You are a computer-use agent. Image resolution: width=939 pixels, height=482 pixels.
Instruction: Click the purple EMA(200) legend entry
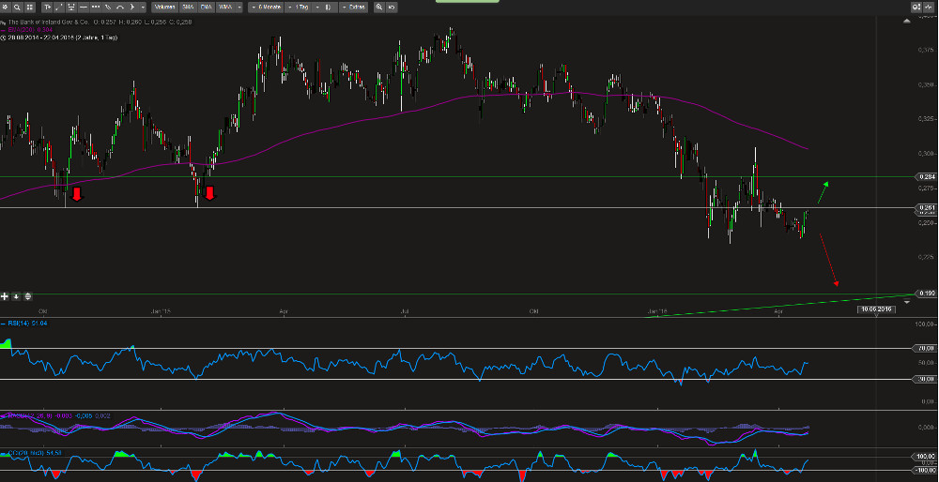[x=28, y=29]
